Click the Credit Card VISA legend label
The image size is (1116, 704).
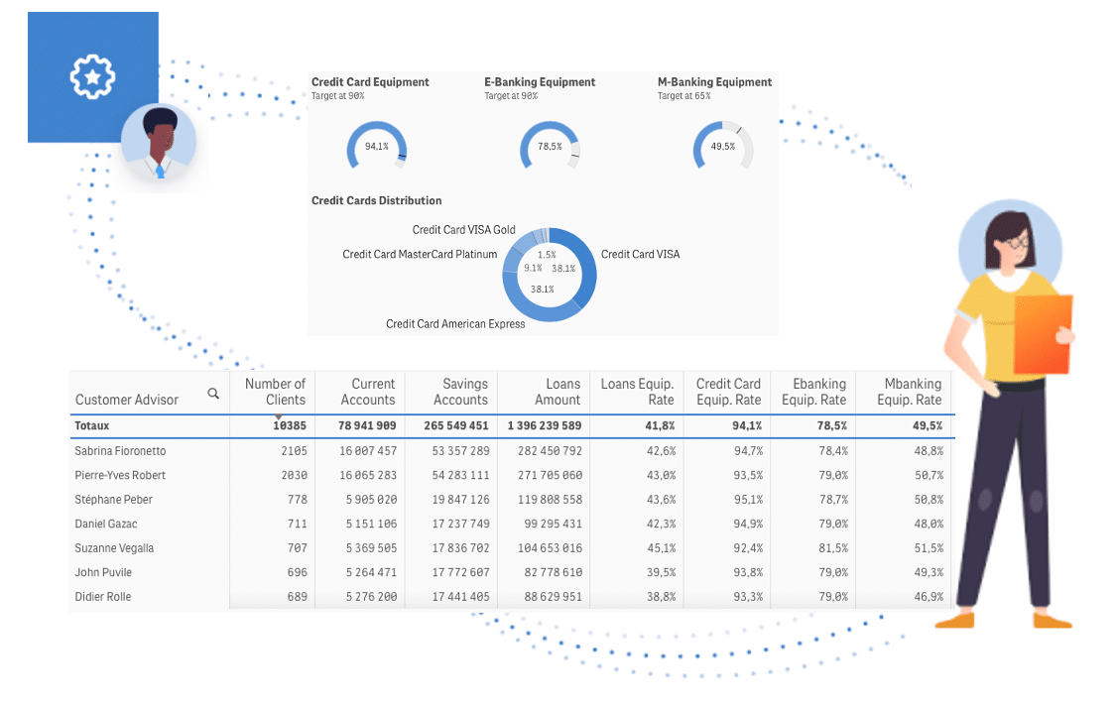point(640,254)
